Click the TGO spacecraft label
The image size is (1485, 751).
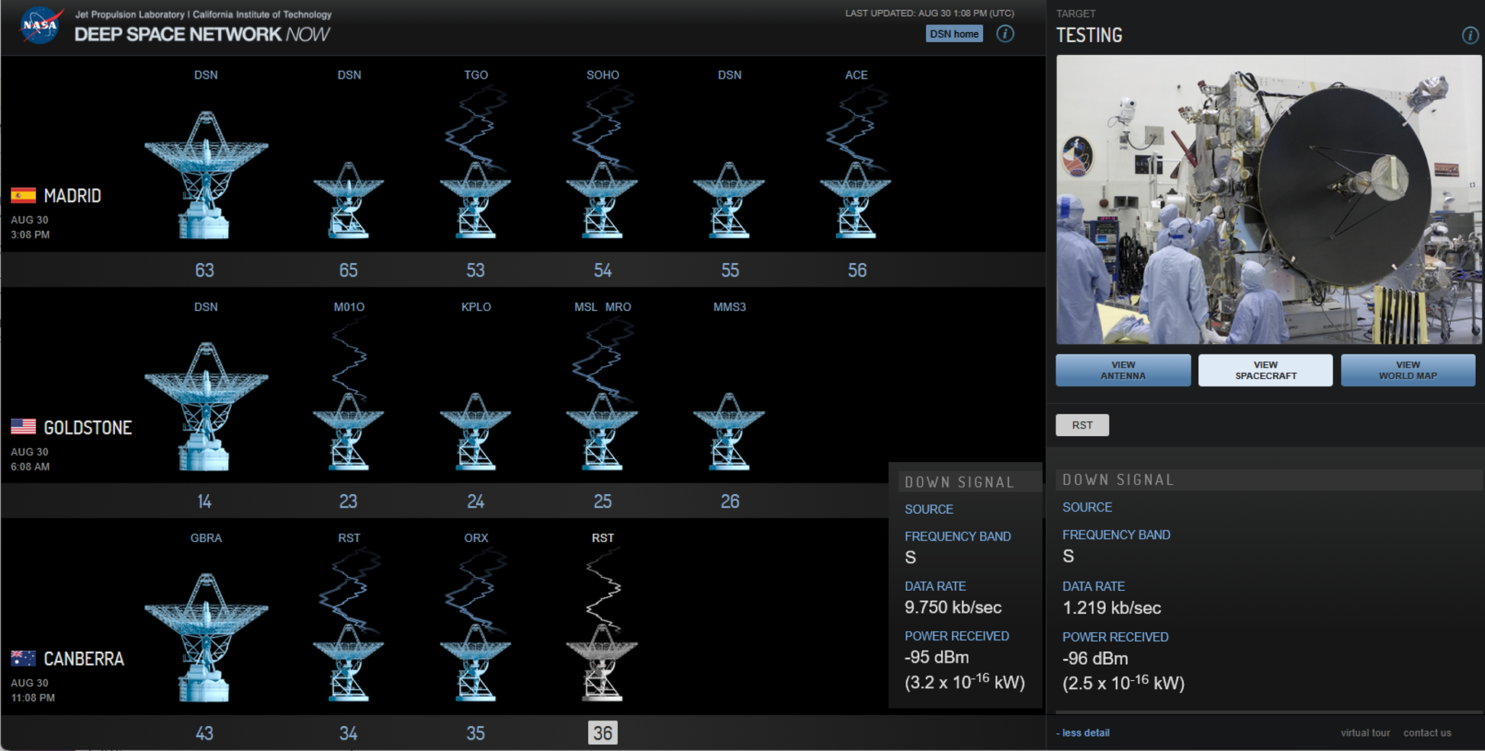click(x=476, y=75)
